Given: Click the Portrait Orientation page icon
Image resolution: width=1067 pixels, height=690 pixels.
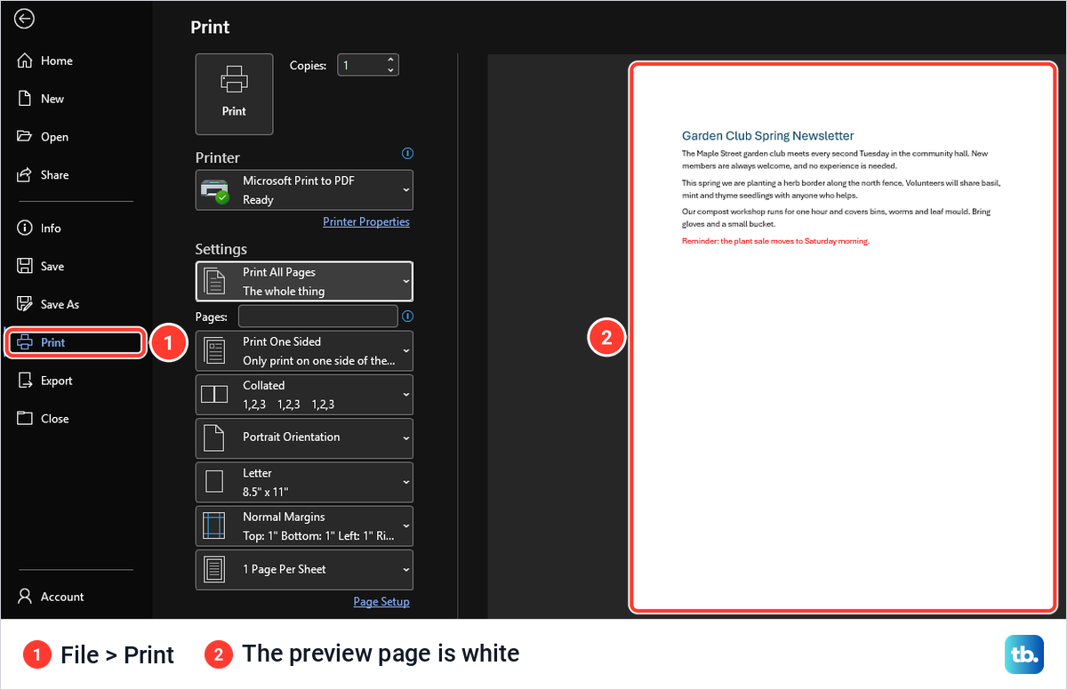Looking at the screenshot, I should click(214, 437).
